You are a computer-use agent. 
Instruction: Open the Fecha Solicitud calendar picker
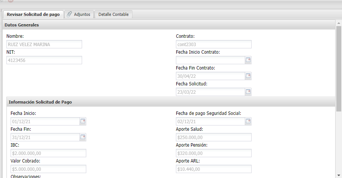pyautogui.click(x=248, y=92)
